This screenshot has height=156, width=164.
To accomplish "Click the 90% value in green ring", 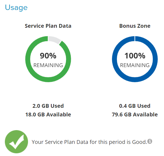I will pyautogui.click(x=48, y=56).
